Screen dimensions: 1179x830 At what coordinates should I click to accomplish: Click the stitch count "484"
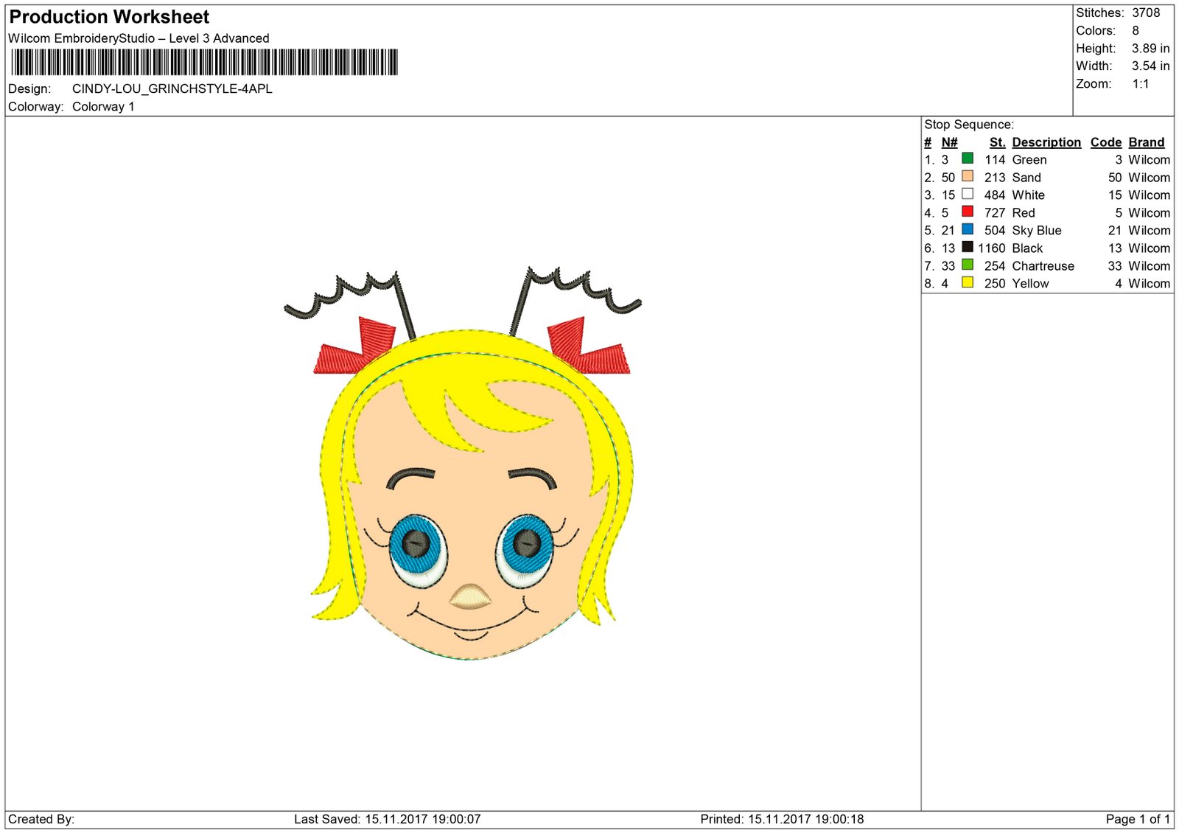995,195
